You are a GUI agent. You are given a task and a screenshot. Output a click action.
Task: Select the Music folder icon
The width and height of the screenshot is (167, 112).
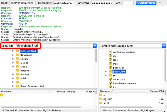[18, 67]
